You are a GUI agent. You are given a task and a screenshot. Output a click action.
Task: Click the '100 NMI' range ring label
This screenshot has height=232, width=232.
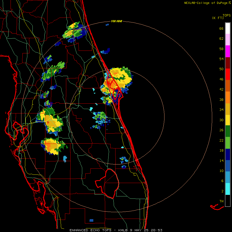117,21
